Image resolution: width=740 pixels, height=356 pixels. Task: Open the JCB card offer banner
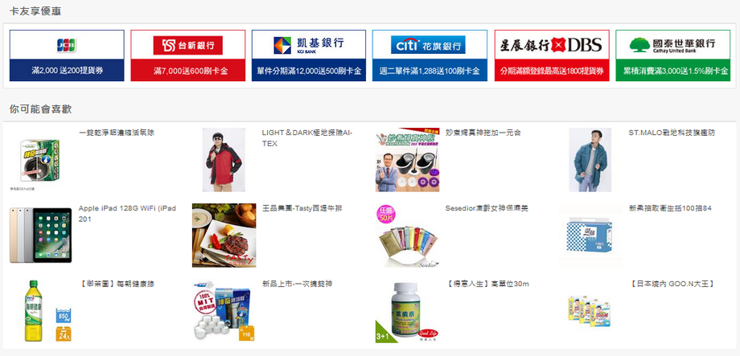point(67,55)
